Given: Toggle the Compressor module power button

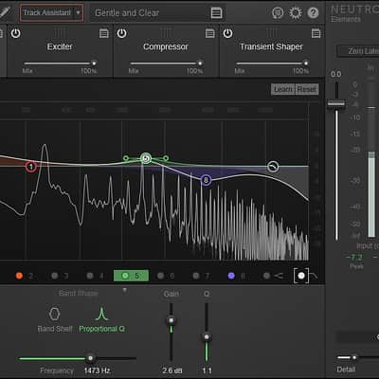Looking at the screenshot, I should tap(122, 33).
